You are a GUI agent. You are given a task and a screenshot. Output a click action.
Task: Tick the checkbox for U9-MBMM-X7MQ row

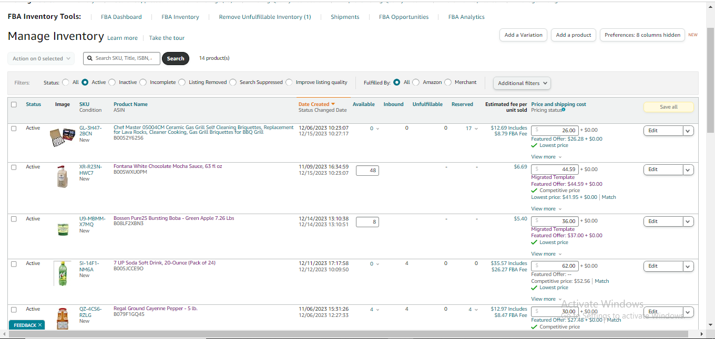tap(14, 219)
